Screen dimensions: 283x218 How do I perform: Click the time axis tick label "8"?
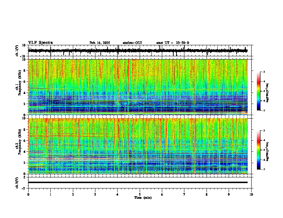[207, 194]
